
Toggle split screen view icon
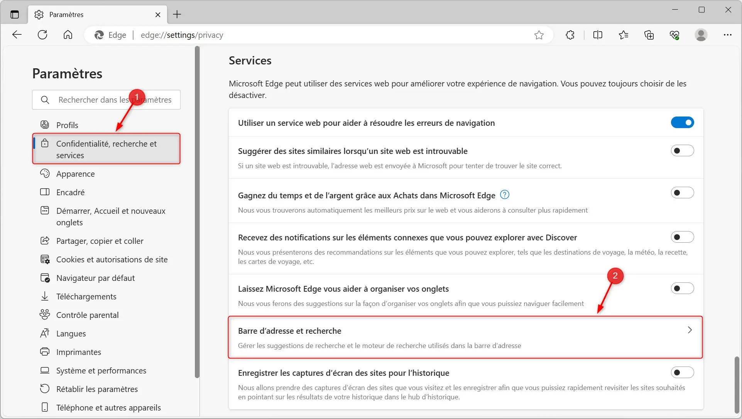[x=598, y=35]
